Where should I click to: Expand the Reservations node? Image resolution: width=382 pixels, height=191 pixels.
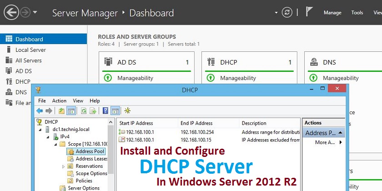click(x=63, y=166)
